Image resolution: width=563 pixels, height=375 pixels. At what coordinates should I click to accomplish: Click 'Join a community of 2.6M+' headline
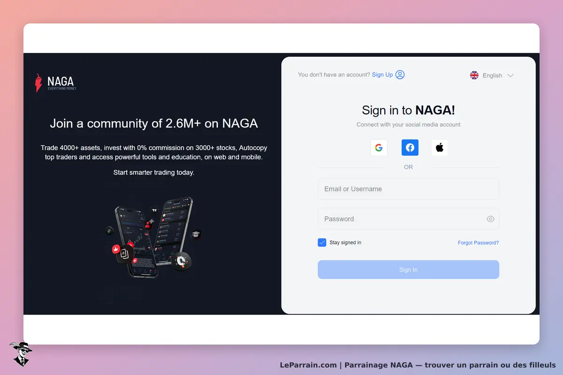click(x=154, y=123)
